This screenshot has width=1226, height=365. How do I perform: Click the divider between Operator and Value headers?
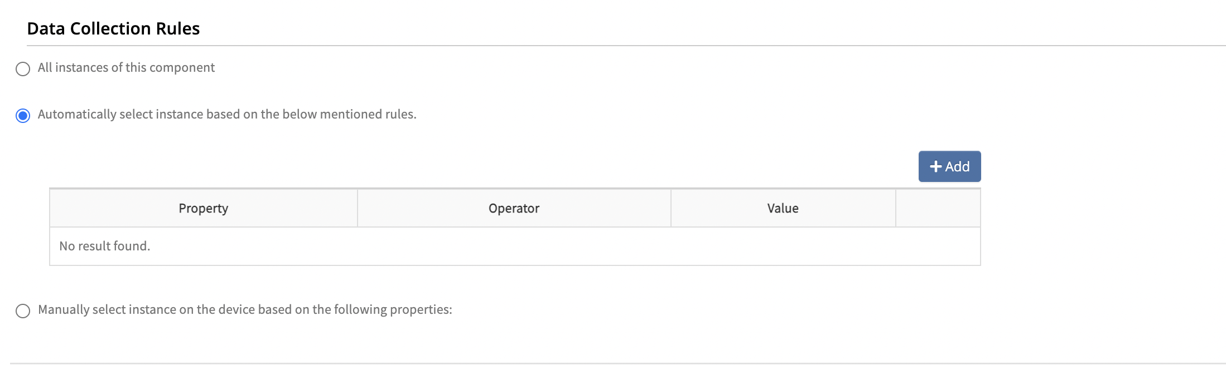(671, 208)
